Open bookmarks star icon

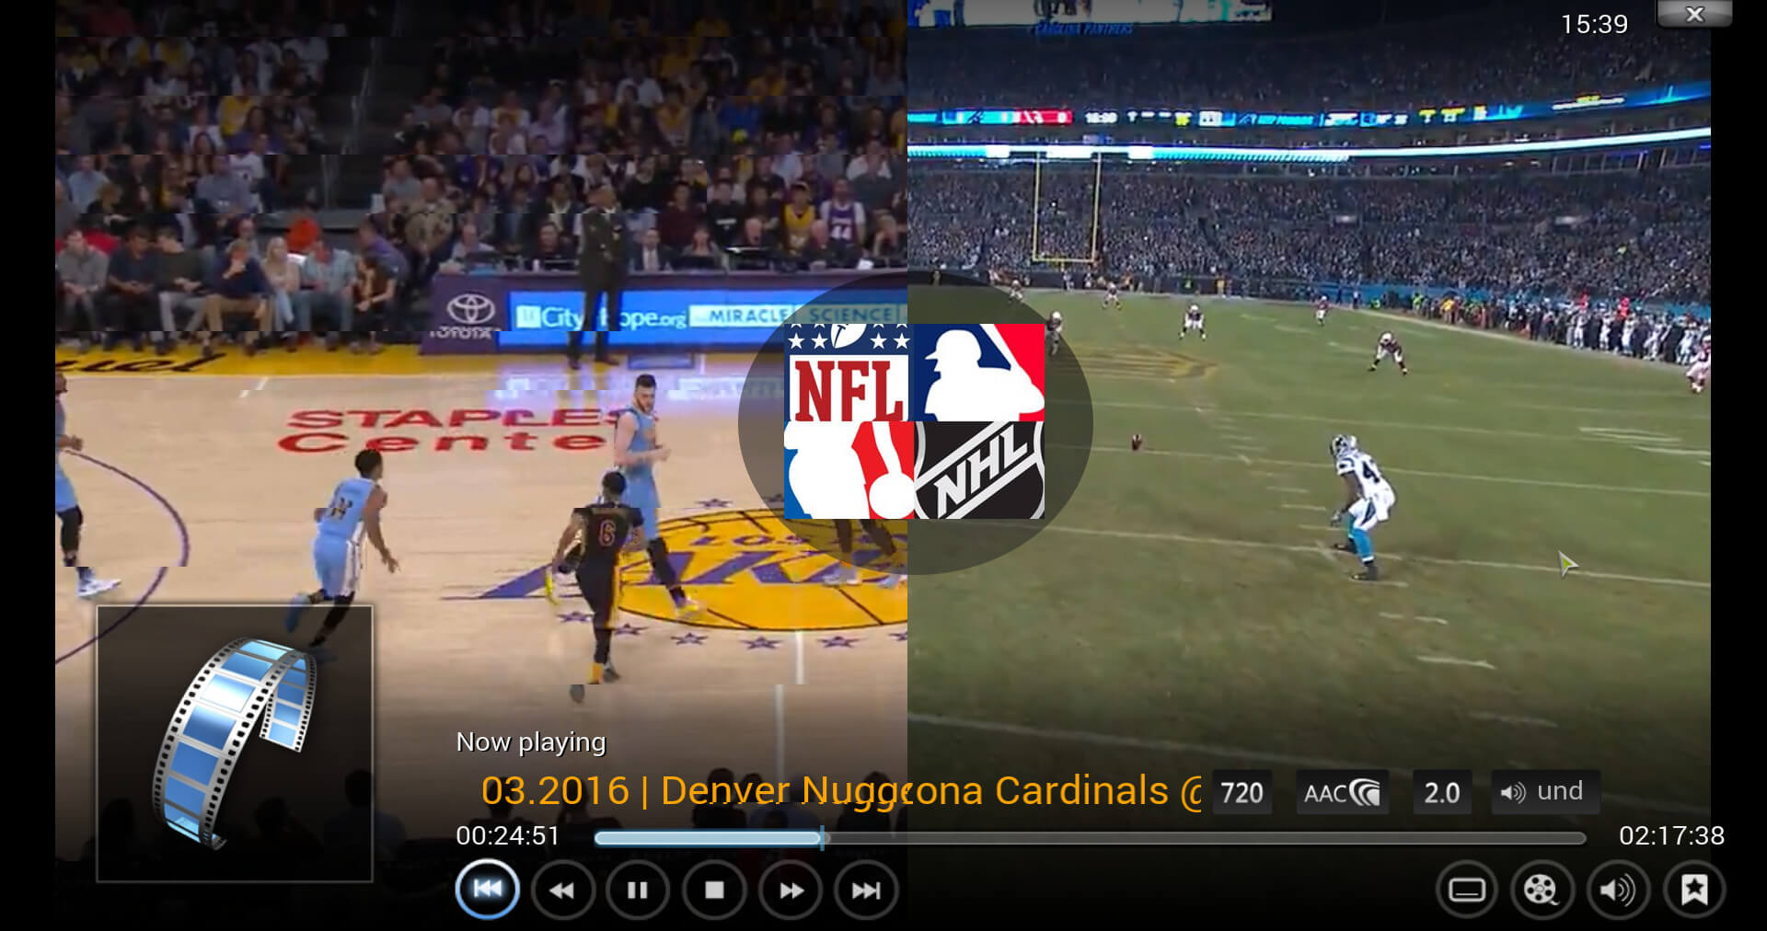tap(1694, 891)
